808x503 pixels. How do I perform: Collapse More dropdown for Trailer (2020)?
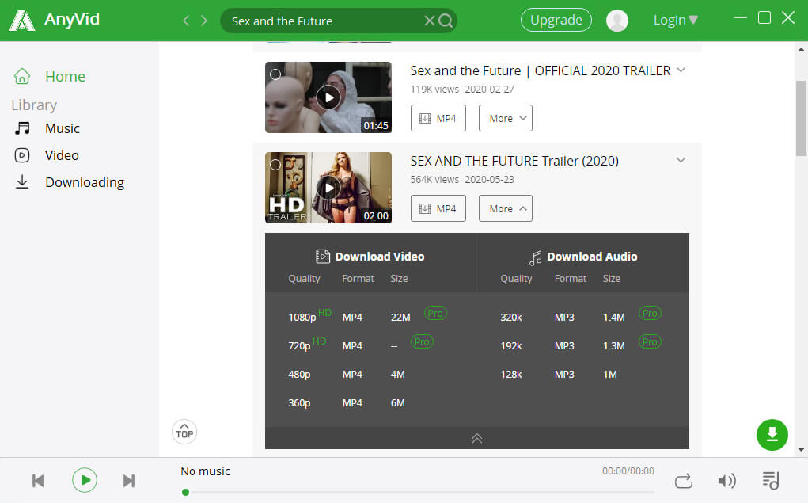click(506, 208)
